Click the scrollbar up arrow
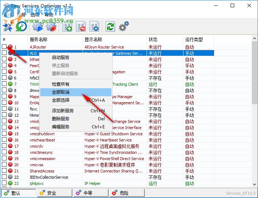Viewport: 258px width, 198px height. click(254, 38)
